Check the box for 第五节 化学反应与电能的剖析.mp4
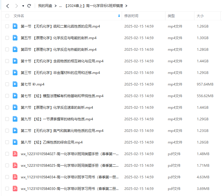222x196 pixels. point(7,38)
